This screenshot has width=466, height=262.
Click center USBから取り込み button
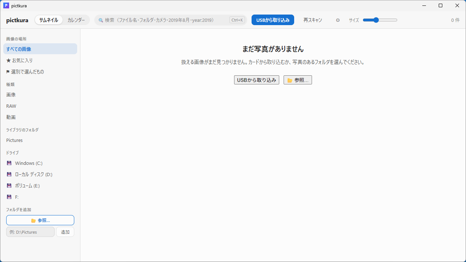pos(257,80)
